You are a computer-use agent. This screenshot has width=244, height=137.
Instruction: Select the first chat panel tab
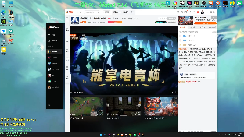point(183,27)
